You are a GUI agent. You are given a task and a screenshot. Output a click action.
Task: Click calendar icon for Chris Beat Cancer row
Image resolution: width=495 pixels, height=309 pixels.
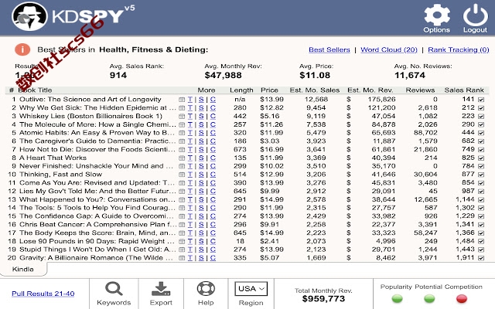pyautogui.click(x=182, y=225)
